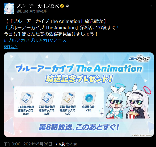Open the #ブルアカTVアニメ hashtag
The width and height of the screenshot is (156, 147).
(x=46, y=40)
